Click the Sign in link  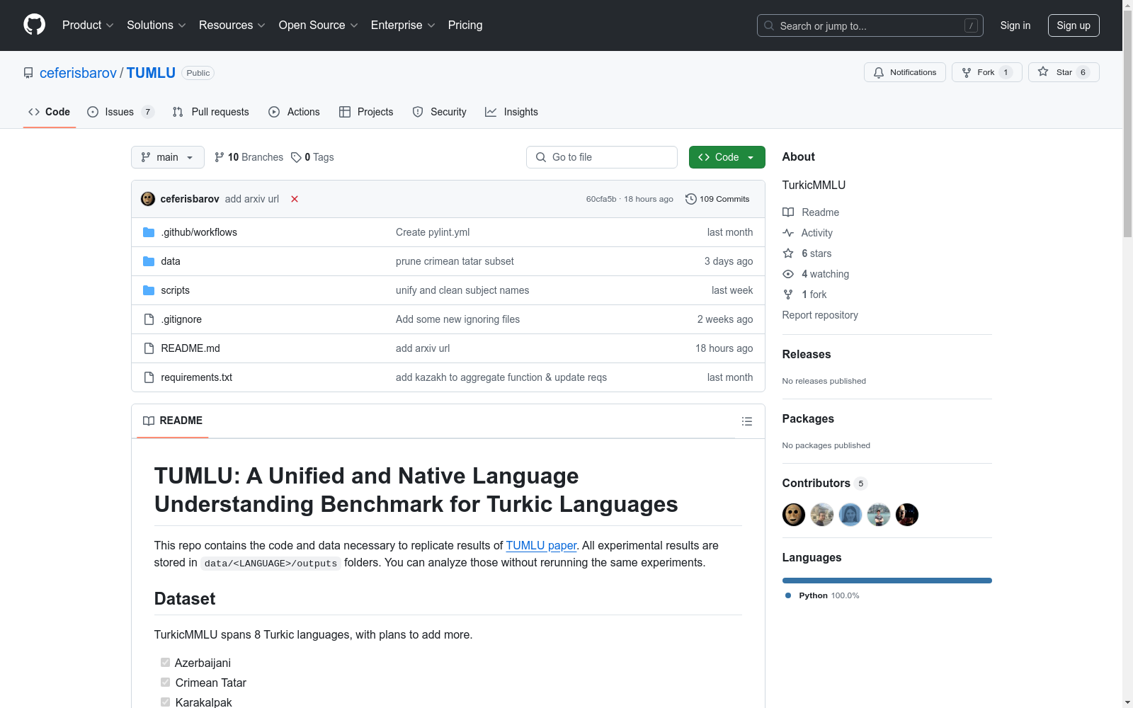pyautogui.click(x=1015, y=25)
